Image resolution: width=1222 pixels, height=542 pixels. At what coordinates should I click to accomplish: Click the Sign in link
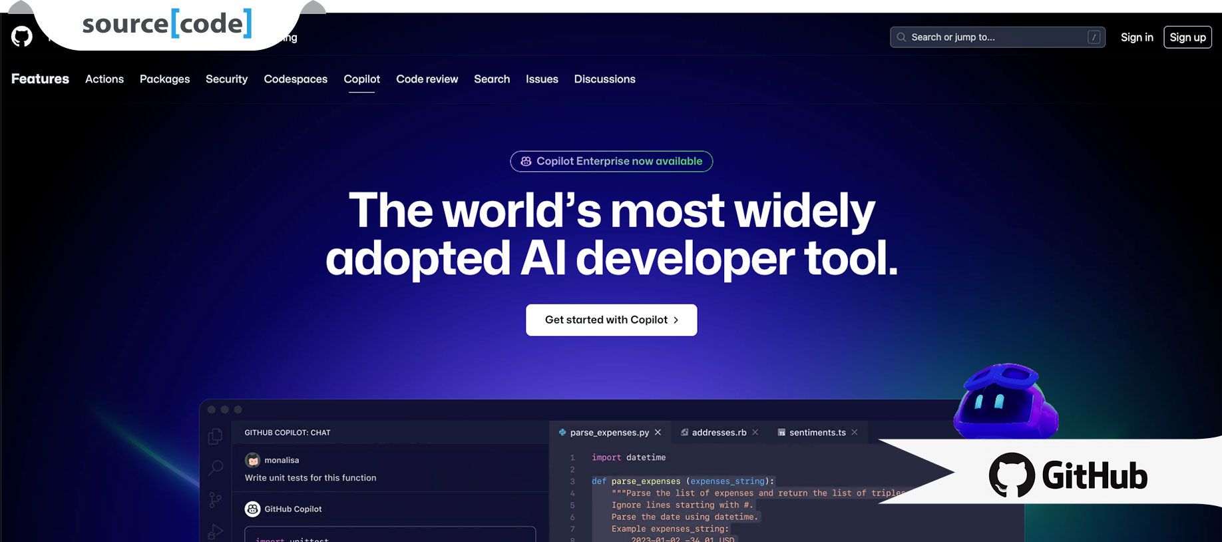point(1136,37)
